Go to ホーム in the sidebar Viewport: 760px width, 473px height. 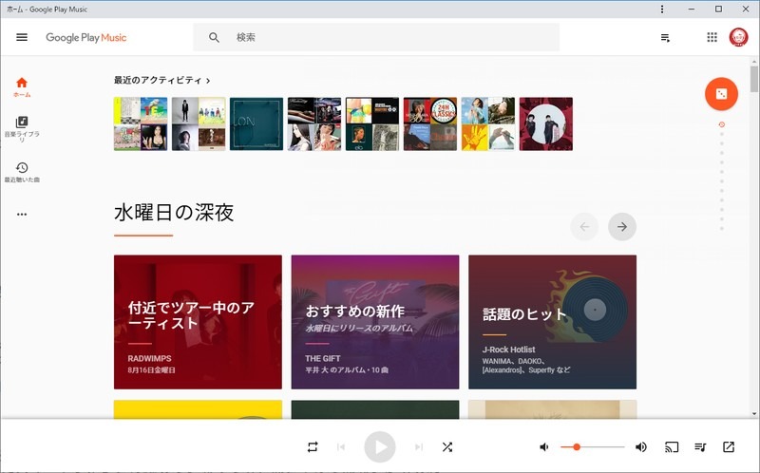(x=22, y=87)
